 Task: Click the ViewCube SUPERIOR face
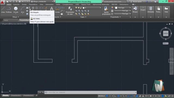point(166,33)
